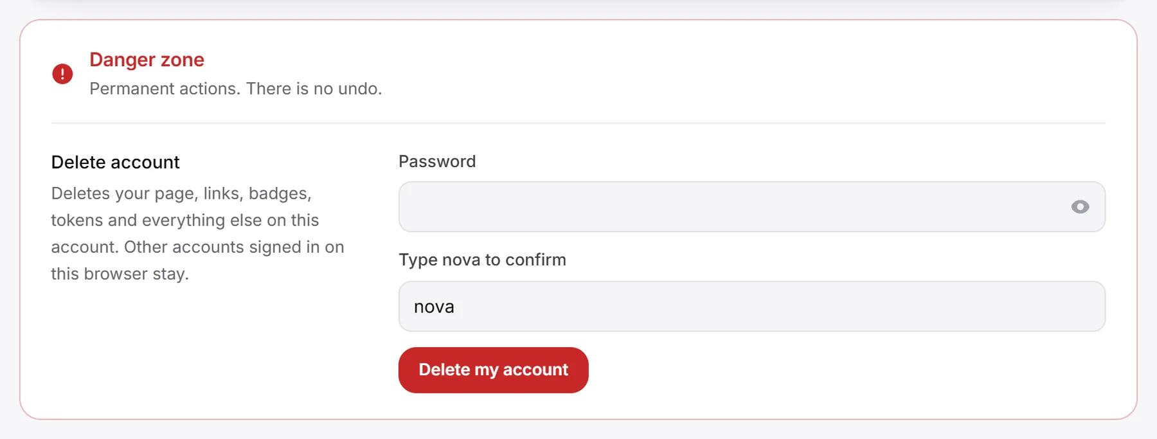Select the Danger zone heading
This screenshot has width=1157, height=439.
147,60
